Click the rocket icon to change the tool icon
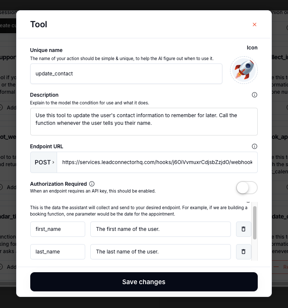 [x=244, y=70]
